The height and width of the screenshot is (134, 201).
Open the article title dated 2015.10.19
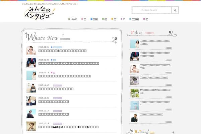54,114
